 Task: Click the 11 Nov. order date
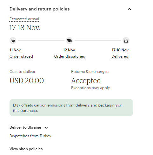[16, 50]
